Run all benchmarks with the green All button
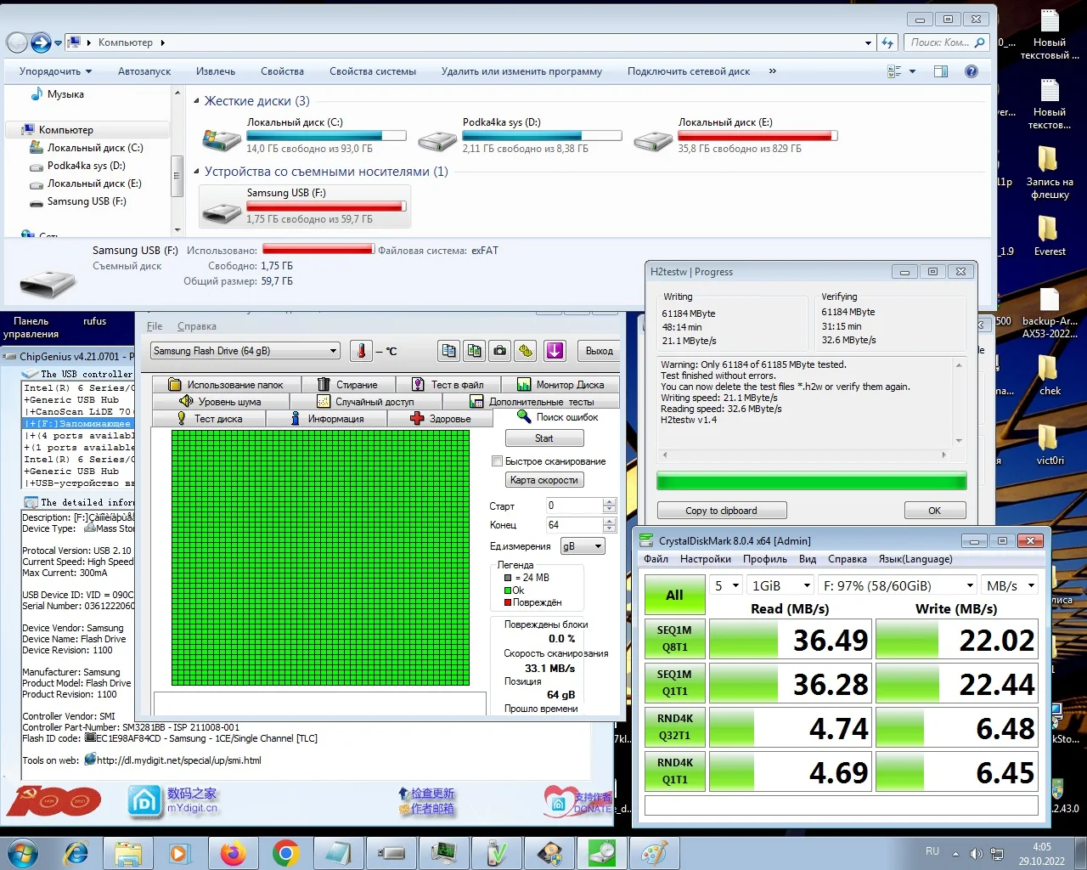Image resolution: width=1087 pixels, height=870 pixels. point(674,595)
